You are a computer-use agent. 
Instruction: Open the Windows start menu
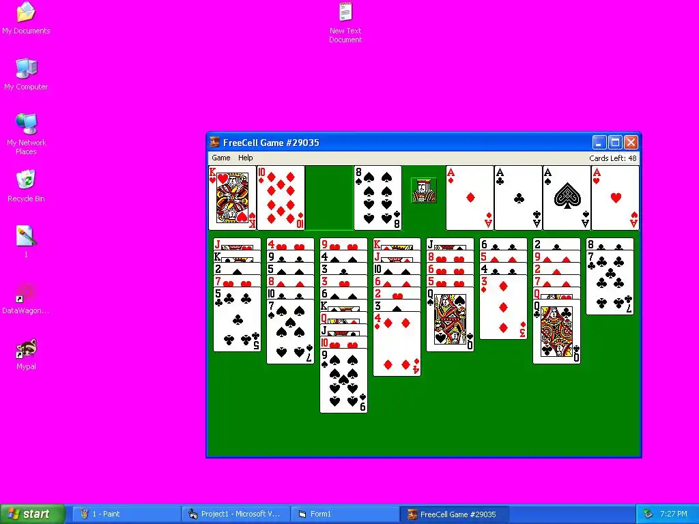(x=33, y=514)
